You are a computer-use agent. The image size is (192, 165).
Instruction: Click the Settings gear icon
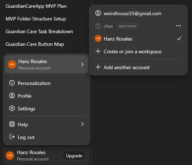point(12,108)
